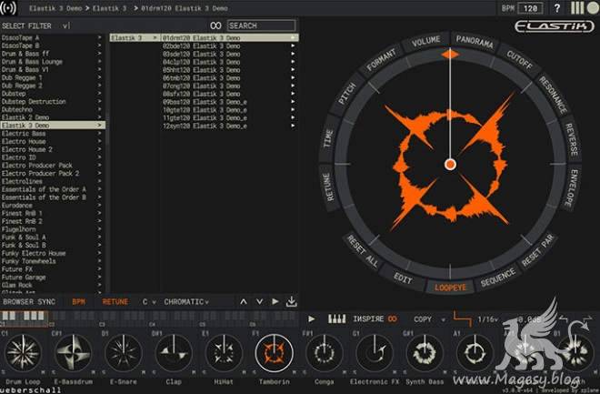Select the E-Snare sample pad
Viewport: 600px width, 394px height.
click(x=124, y=353)
